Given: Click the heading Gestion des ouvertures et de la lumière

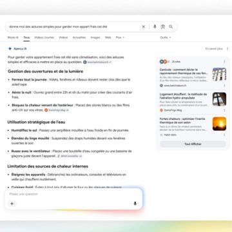Looking at the screenshot, I should (x=45, y=72).
